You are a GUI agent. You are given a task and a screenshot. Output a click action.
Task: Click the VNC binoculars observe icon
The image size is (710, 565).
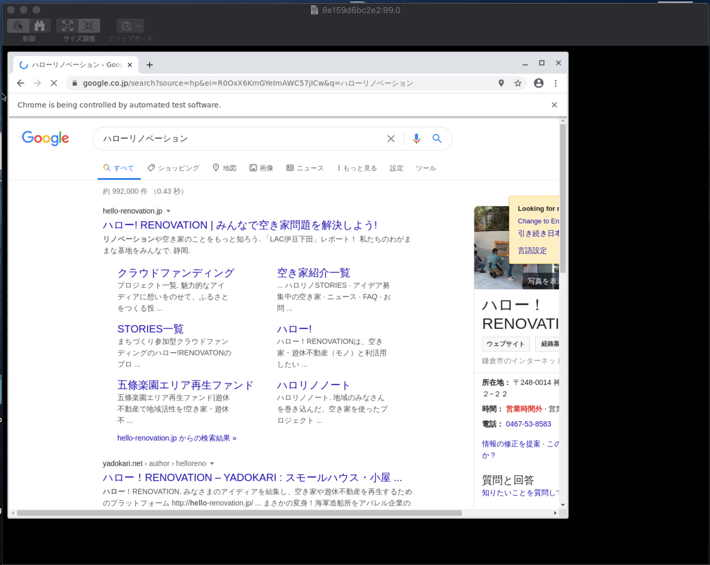coord(40,26)
